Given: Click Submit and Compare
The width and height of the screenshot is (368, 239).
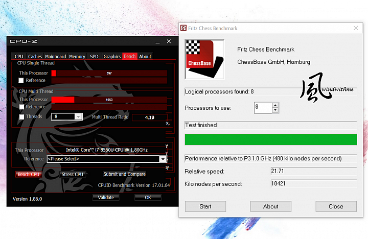Looking at the screenshot, I should tap(124, 174).
